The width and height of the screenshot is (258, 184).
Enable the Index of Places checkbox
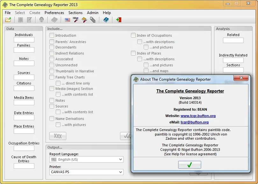(133, 53)
